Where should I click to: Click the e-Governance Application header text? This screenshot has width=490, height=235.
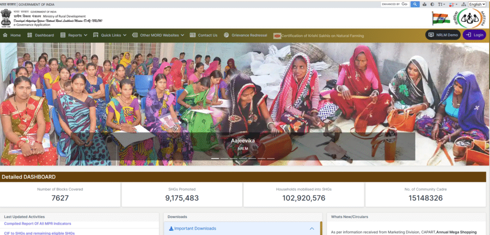click(x=32, y=25)
